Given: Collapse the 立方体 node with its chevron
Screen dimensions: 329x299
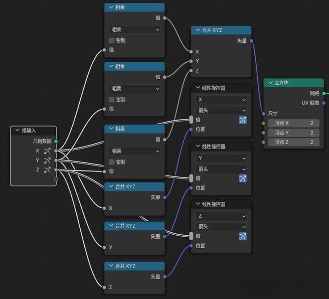Looking at the screenshot, I should click(x=270, y=83).
